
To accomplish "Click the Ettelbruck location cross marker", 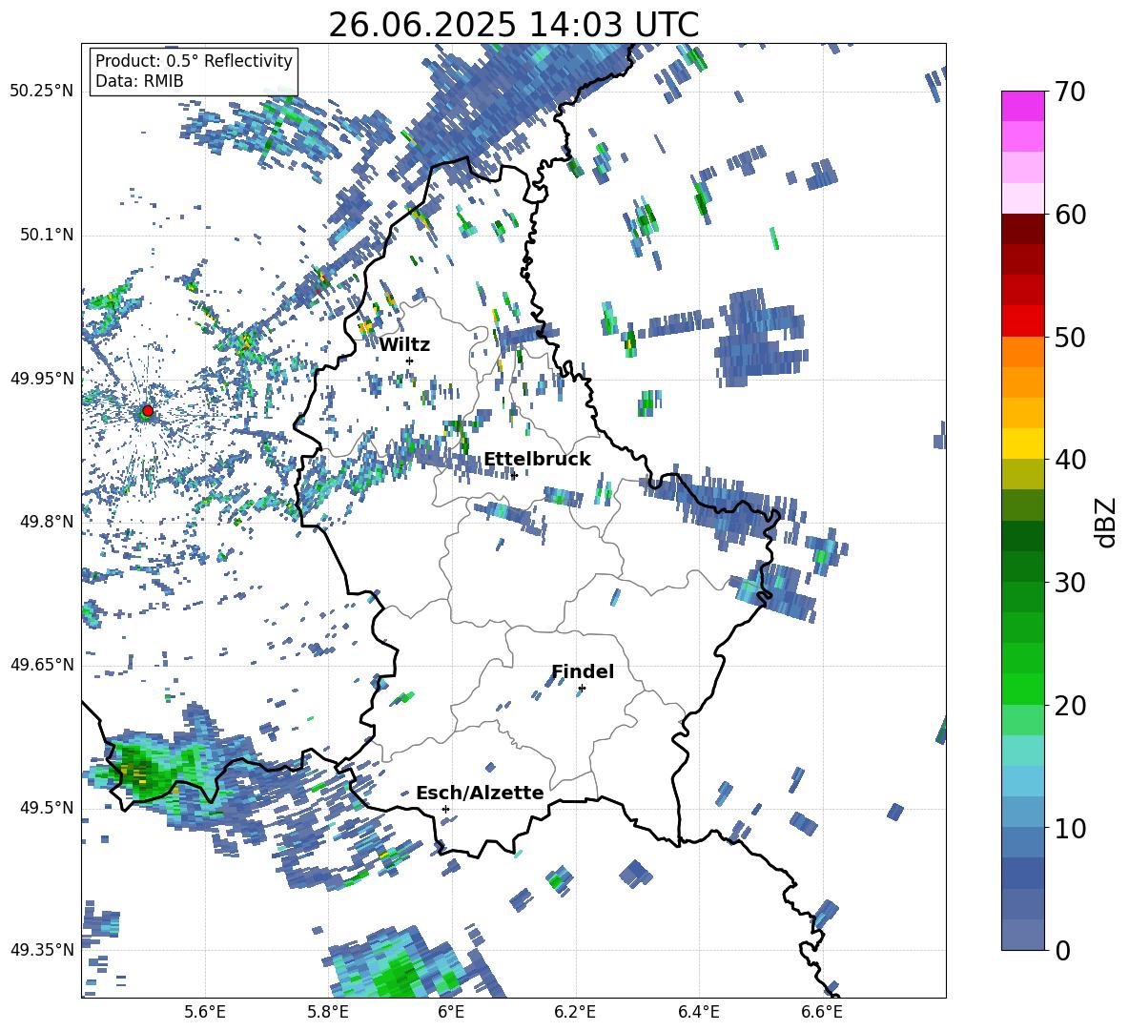I will 513,475.
